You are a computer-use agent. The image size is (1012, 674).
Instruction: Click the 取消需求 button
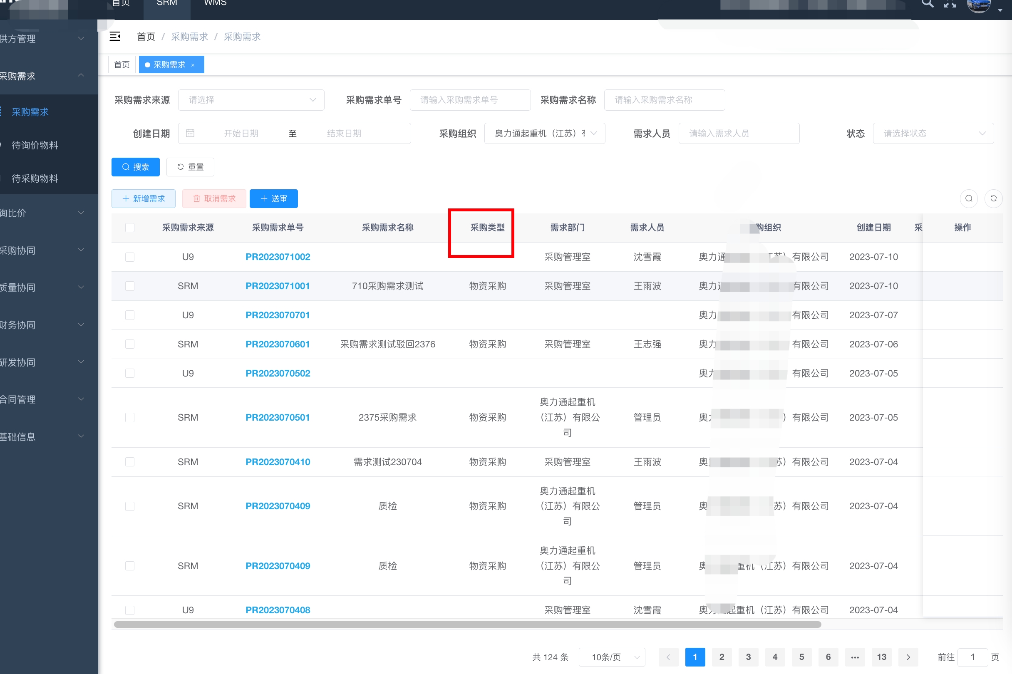point(214,198)
